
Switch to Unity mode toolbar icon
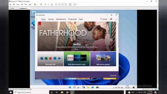click(x=66, y=4)
